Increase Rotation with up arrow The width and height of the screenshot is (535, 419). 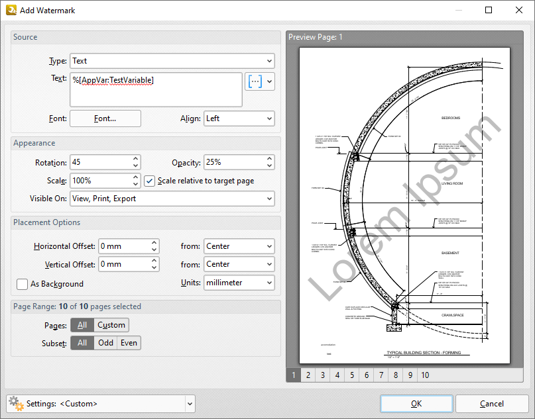135,159
